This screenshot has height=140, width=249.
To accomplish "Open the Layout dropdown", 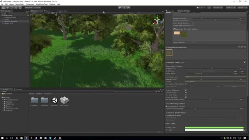I will click(242, 8).
